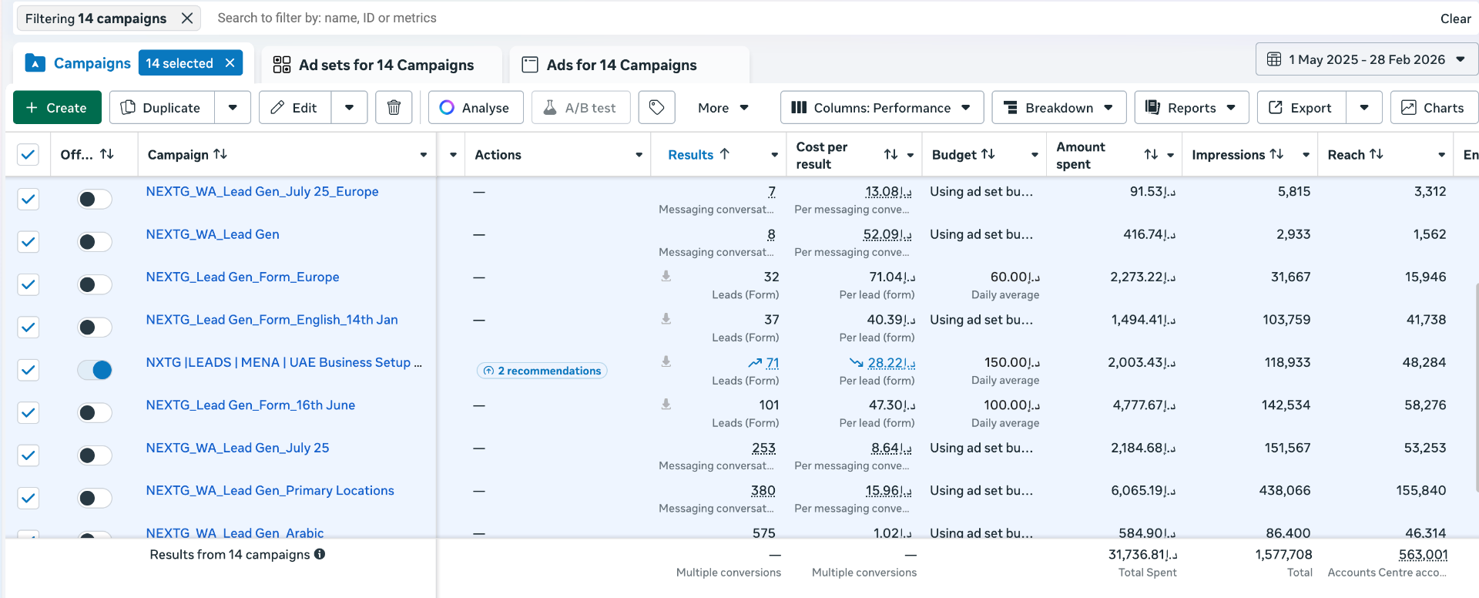Turn on NEXTG_Lead Gen_Form_English_14th Jan switch
Screen dimensions: 1479x598
(x=95, y=328)
